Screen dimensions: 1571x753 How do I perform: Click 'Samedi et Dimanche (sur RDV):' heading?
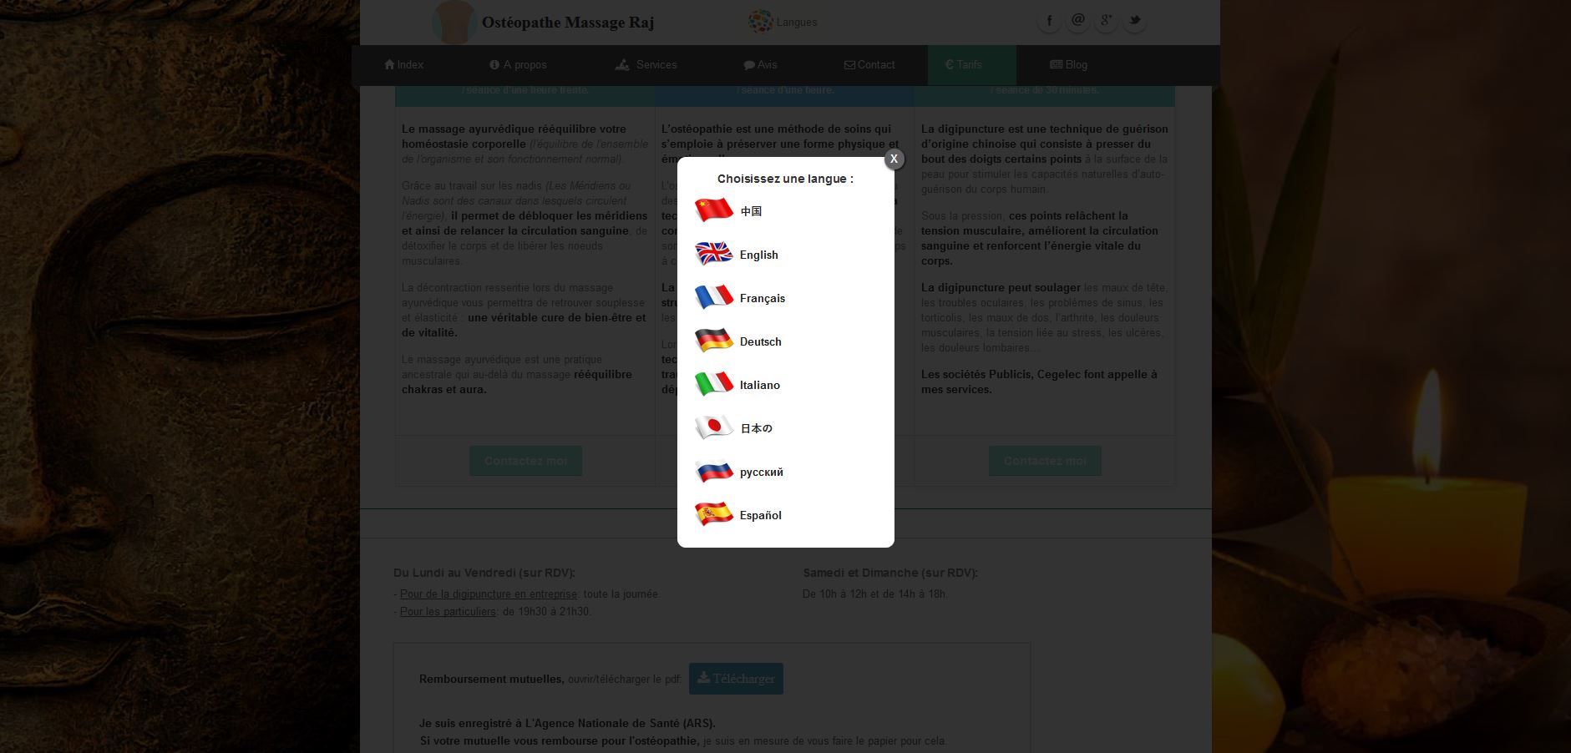890,573
